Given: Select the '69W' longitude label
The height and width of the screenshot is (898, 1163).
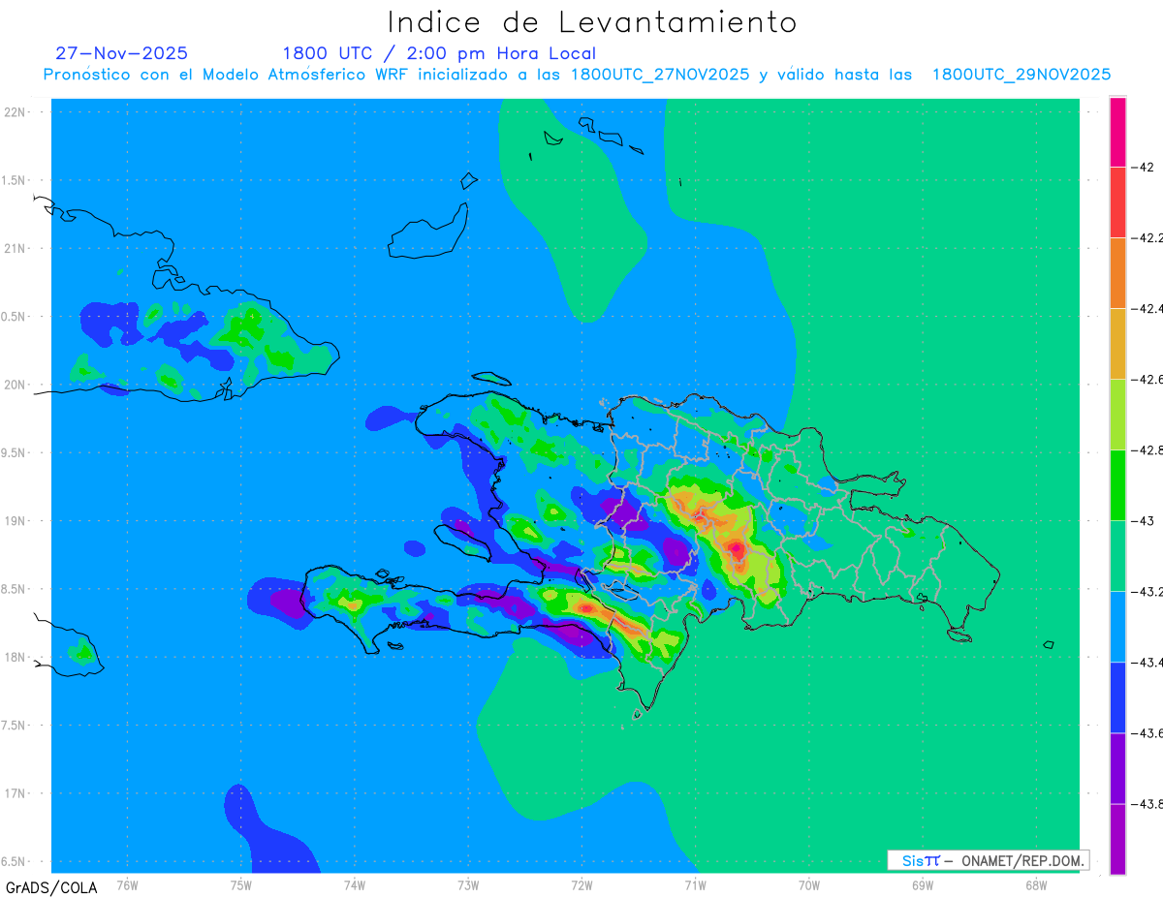Looking at the screenshot, I should [x=923, y=884].
